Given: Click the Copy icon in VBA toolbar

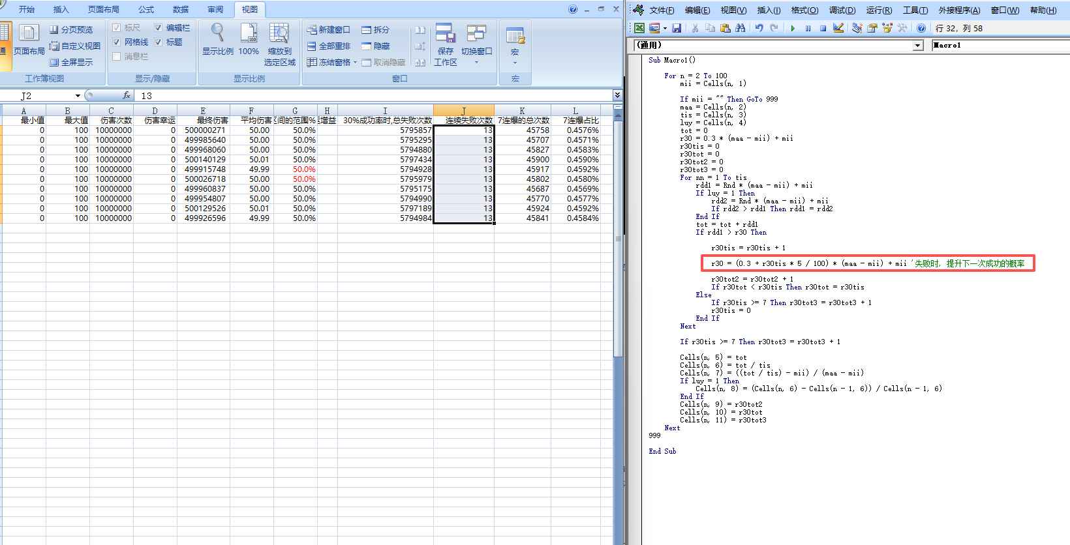Looking at the screenshot, I should pyautogui.click(x=711, y=28).
